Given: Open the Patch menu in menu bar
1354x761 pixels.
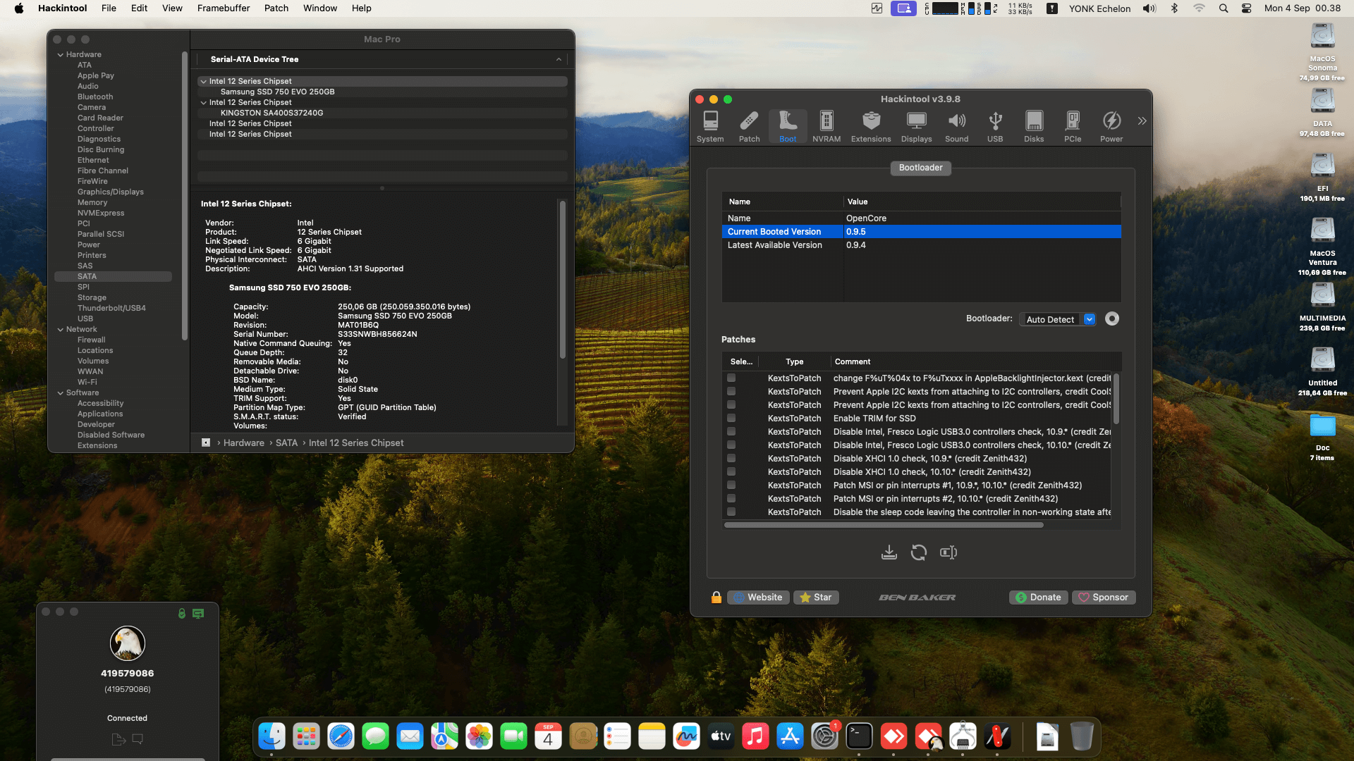Looking at the screenshot, I should 276,8.
